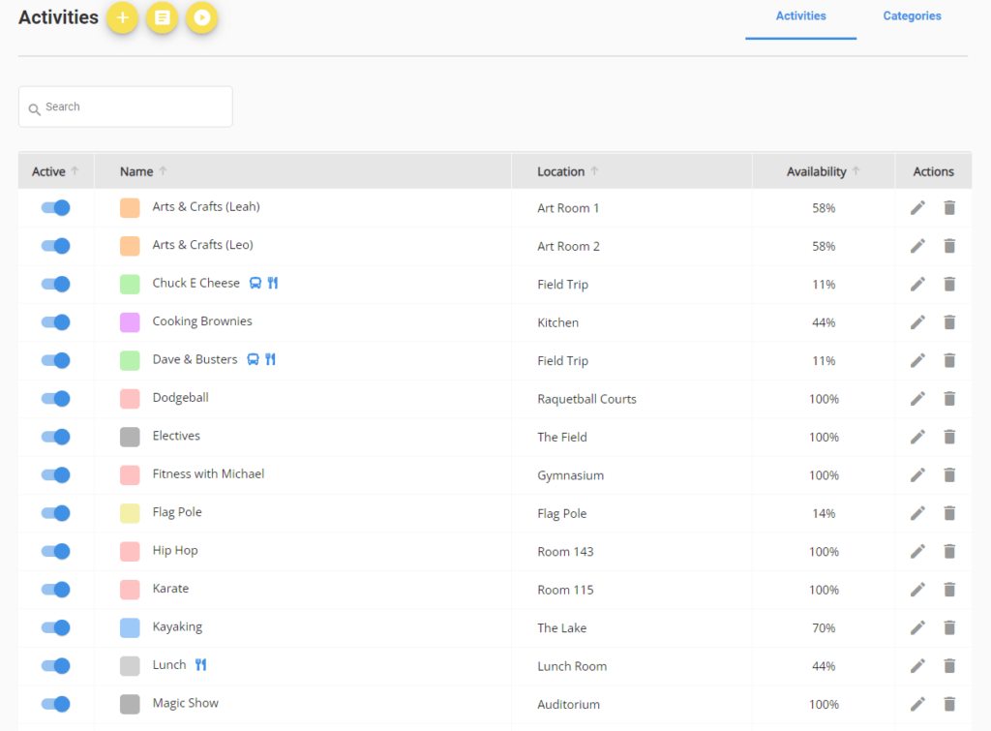Click bus icon next to Chuck E Cheese

[255, 284]
